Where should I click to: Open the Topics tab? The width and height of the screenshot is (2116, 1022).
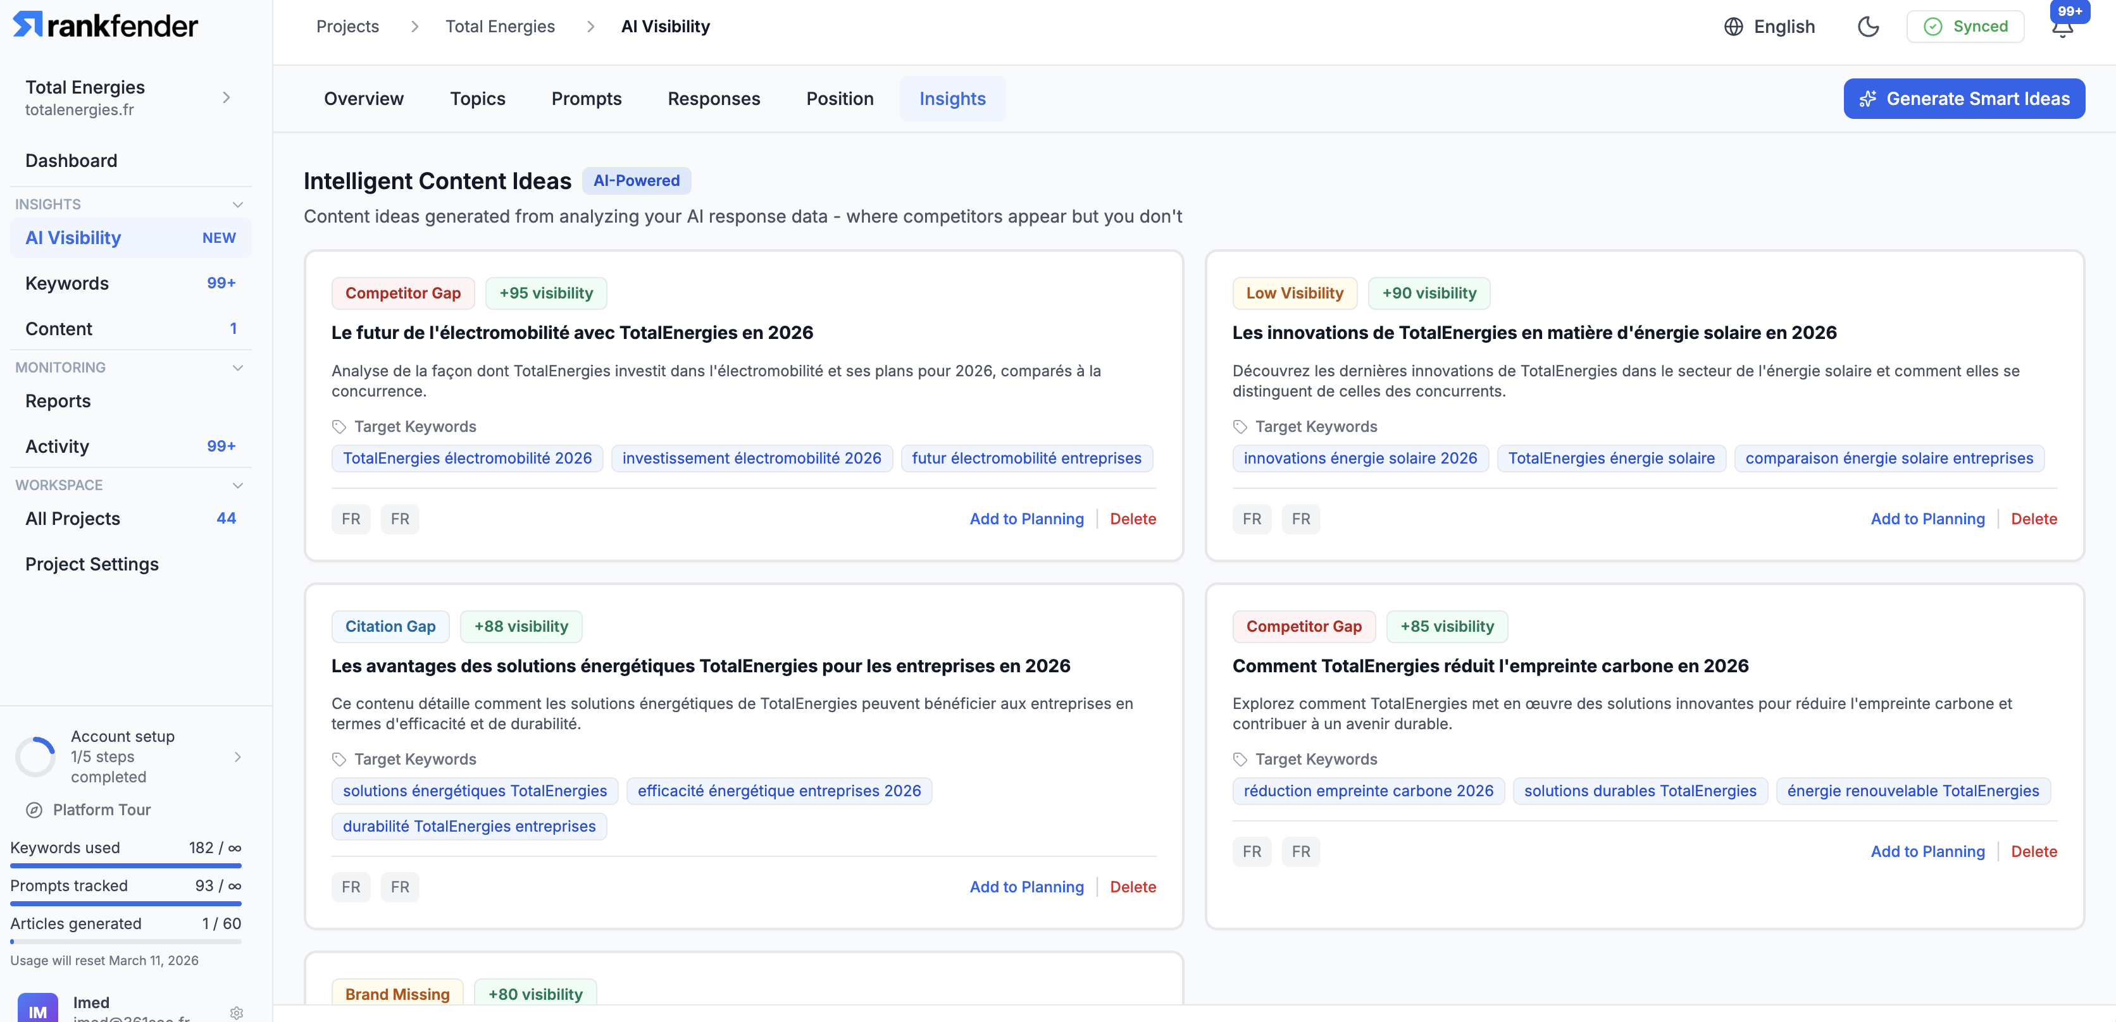click(x=477, y=99)
